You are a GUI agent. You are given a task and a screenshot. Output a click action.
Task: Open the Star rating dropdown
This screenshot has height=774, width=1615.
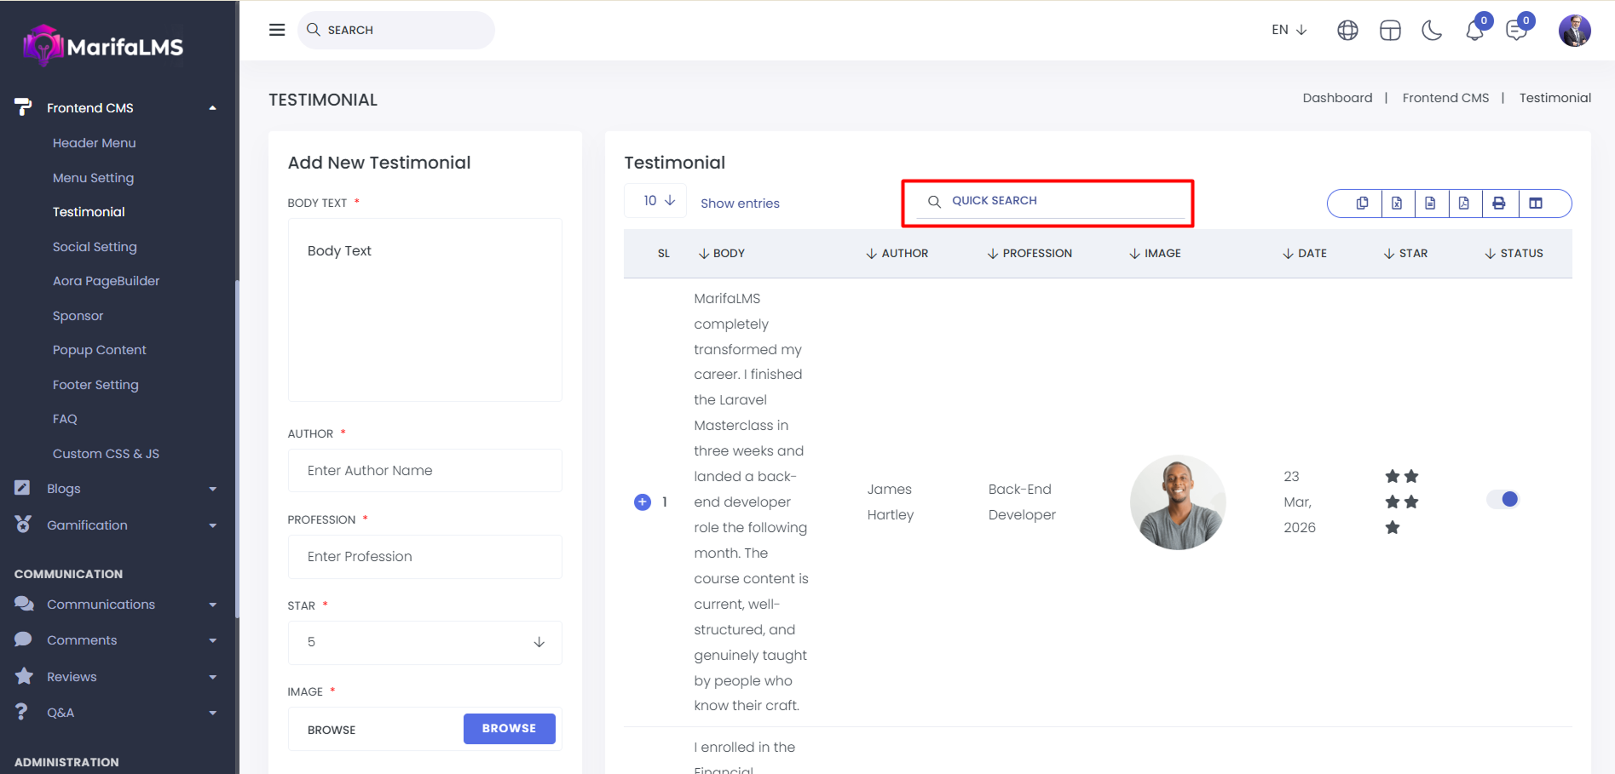tap(424, 642)
